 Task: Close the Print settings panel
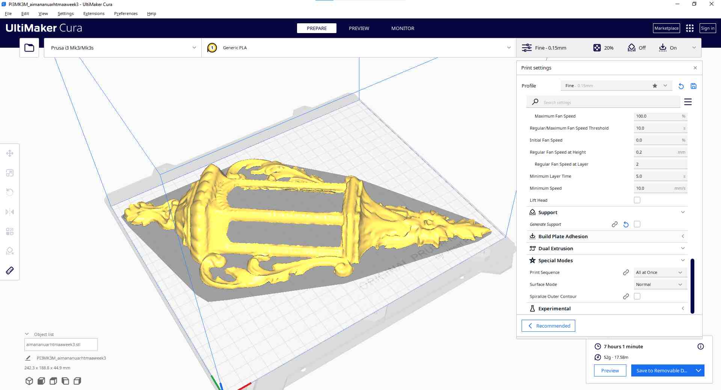tap(695, 68)
